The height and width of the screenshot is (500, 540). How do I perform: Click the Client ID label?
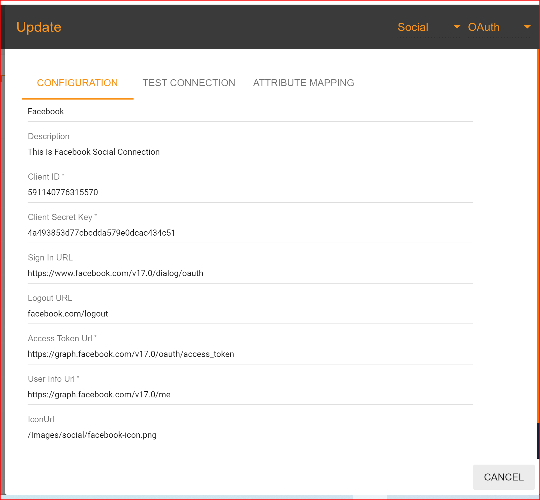tap(46, 177)
